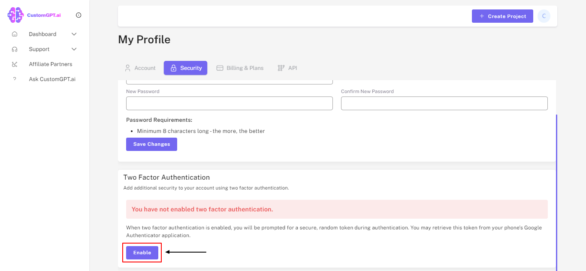
Task: Click the sidebar collapse circle icon
Action: (x=79, y=15)
